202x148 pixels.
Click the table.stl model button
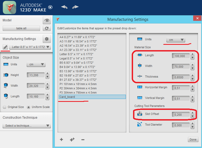(x=21, y=28)
